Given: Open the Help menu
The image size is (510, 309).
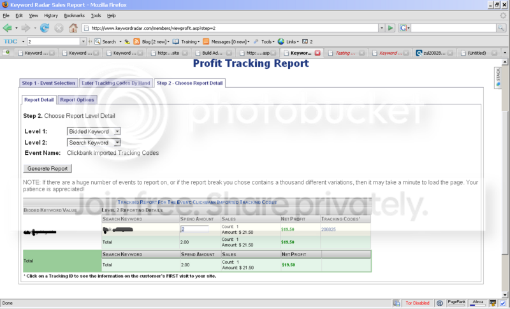Looking at the screenshot, I should pyautogui.click(x=111, y=15).
